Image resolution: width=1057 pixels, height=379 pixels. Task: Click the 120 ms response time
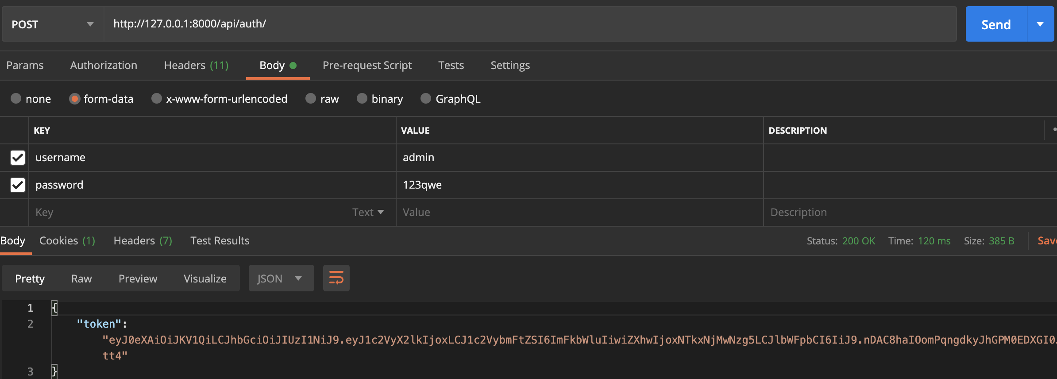click(x=934, y=241)
